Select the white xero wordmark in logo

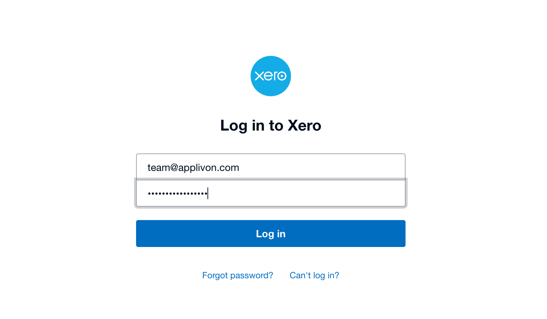tap(270, 76)
